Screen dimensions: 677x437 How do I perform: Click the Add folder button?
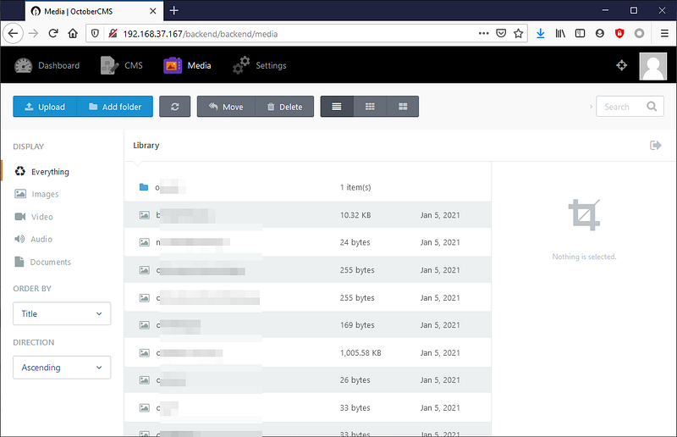tap(115, 107)
